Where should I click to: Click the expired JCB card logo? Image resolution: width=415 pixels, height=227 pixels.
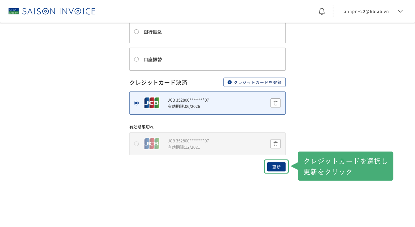[152, 144]
